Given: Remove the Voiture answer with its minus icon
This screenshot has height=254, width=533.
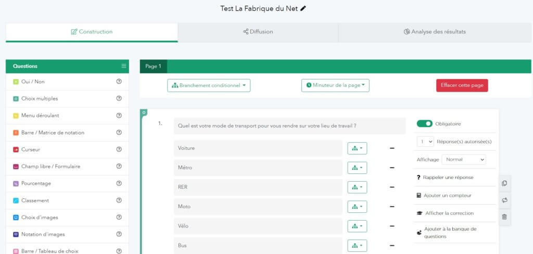Looking at the screenshot, I should (392, 148).
